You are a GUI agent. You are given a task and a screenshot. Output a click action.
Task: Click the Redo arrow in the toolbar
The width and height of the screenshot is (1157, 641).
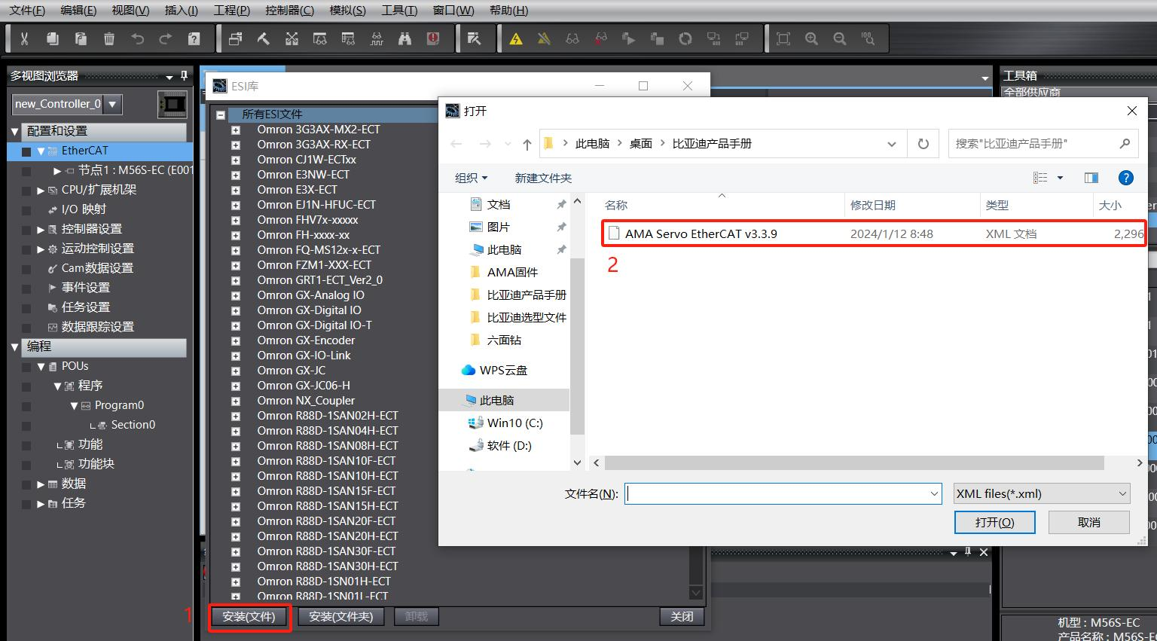[166, 38]
